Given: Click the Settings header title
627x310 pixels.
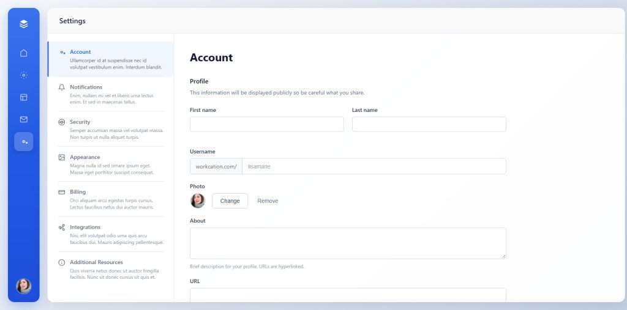Looking at the screenshot, I should [72, 21].
